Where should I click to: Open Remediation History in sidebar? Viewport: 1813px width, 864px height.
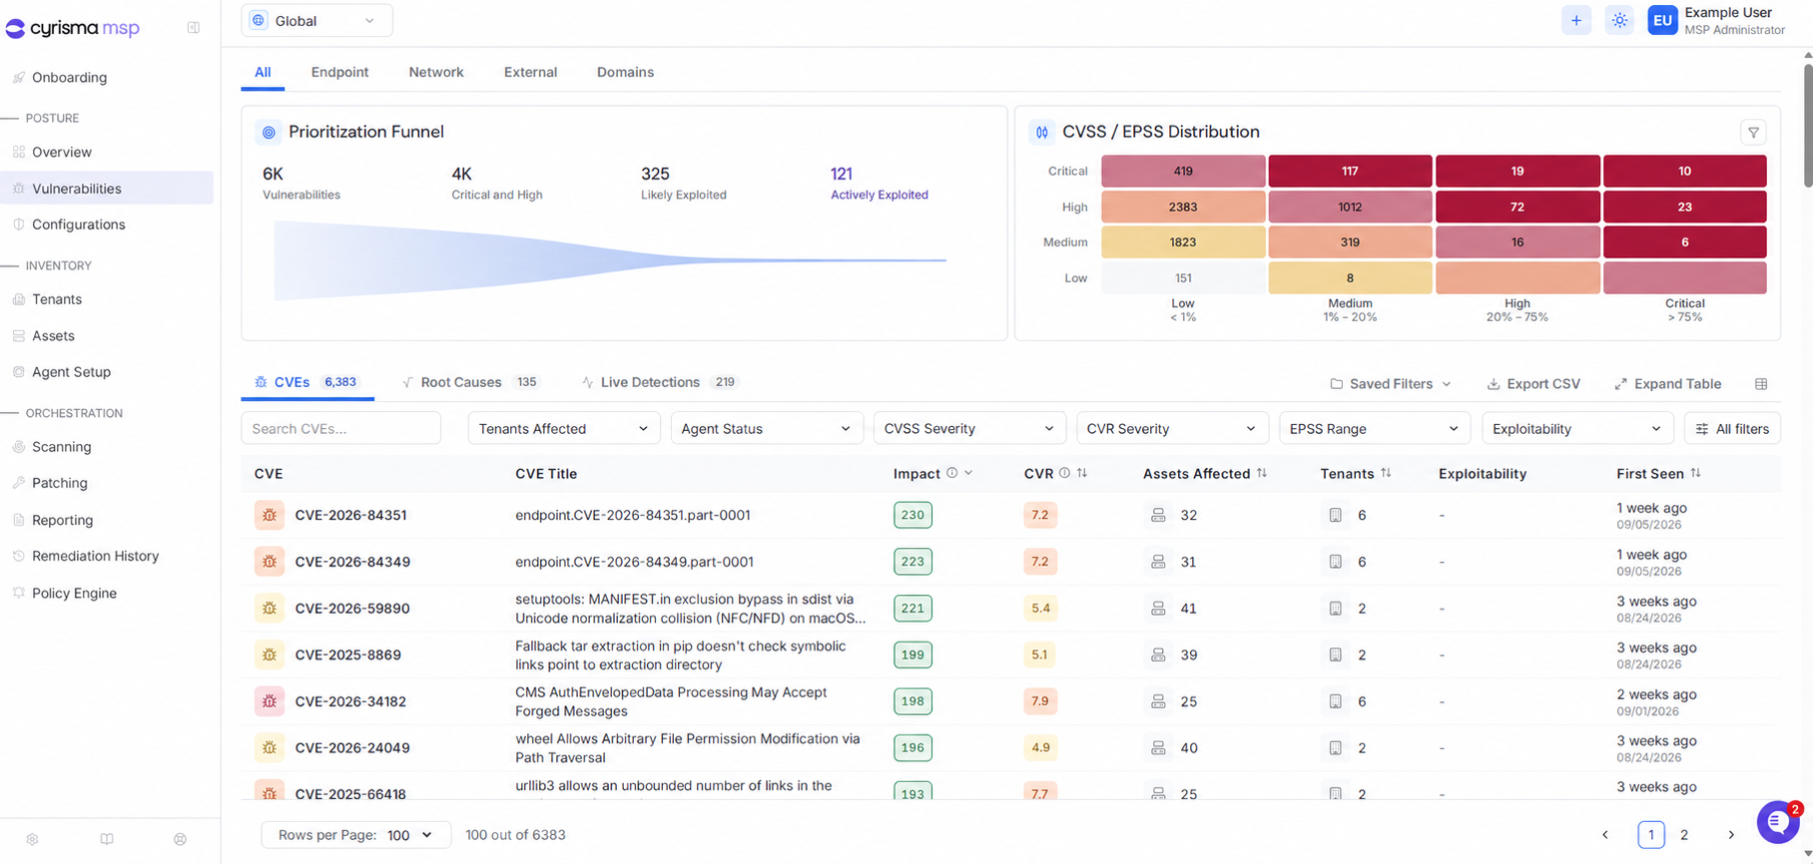click(x=95, y=556)
